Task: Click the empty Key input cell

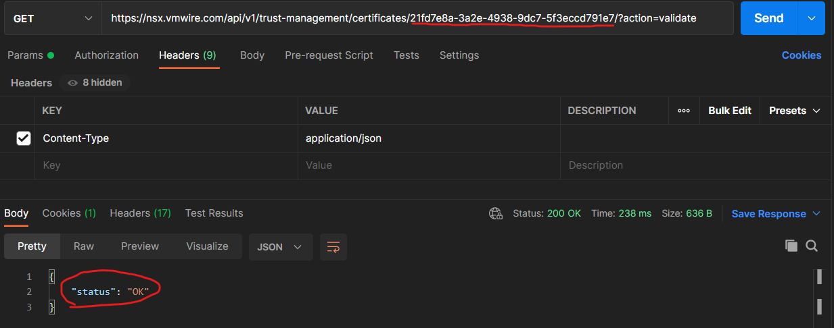Action: click(x=166, y=165)
